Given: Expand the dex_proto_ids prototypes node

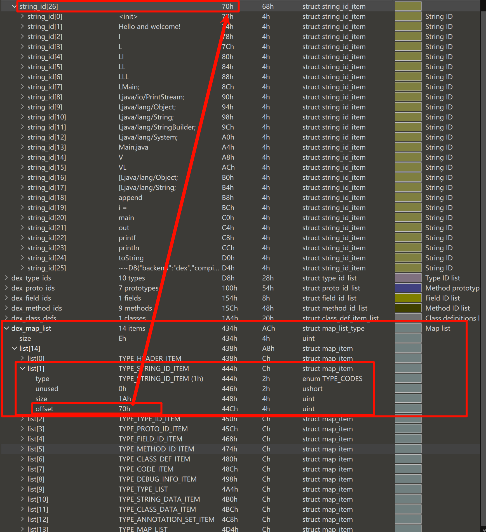Looking at the screenshot, I should [6, 288].
